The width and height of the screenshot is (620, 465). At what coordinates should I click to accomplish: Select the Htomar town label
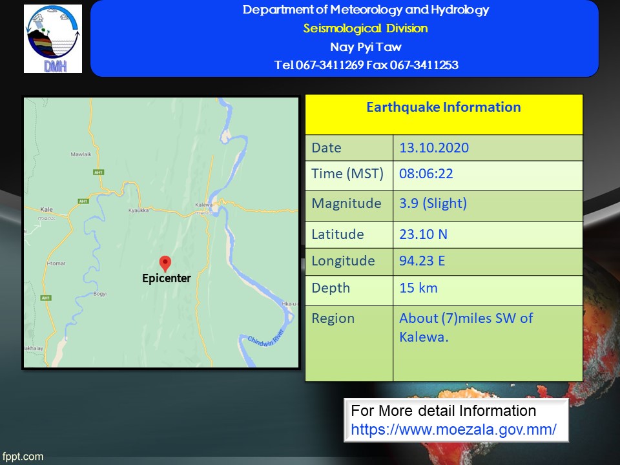(56, 263)
